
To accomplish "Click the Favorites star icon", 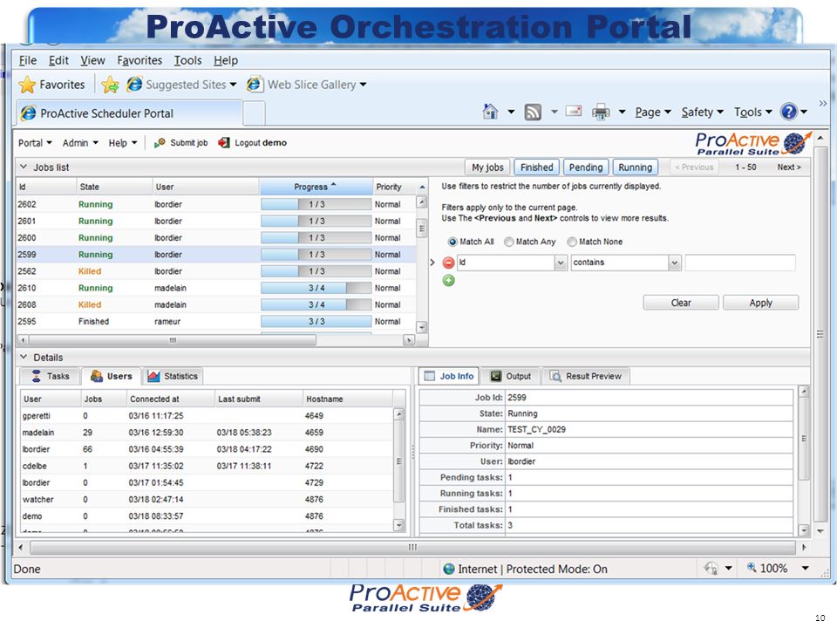I will click(x=27, y=85).
